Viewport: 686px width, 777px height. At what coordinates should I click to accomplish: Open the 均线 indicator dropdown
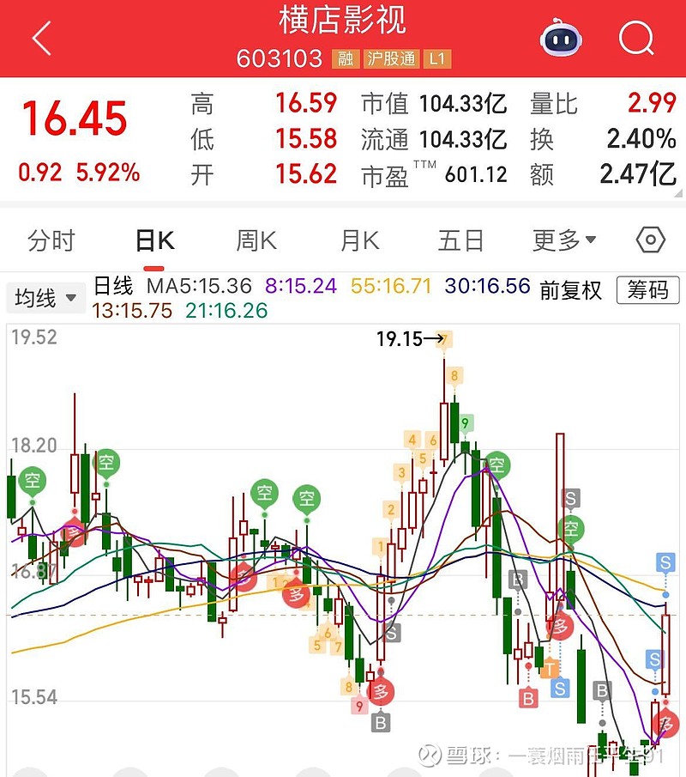pos(45,298)
